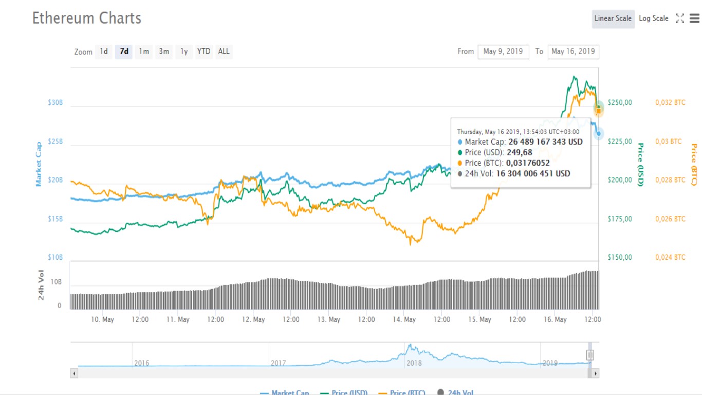Click the 0,024 BTC axis label
The width and height of the screenshot is (702, 395).
[x=670, y=257]
